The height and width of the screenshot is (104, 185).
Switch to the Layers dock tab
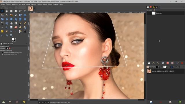tap(148, 7)
